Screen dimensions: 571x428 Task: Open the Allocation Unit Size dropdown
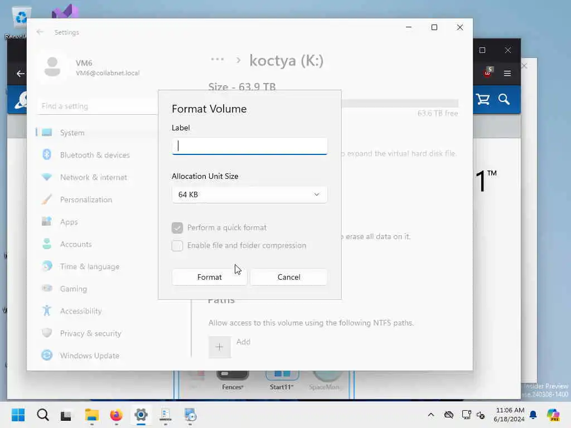coord(249,194)
